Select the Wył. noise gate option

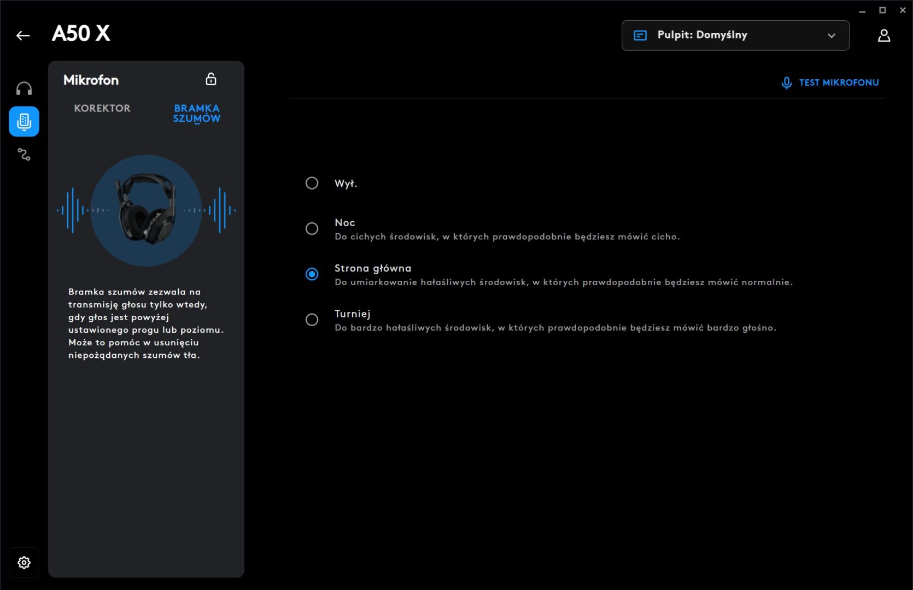[312, 183]
